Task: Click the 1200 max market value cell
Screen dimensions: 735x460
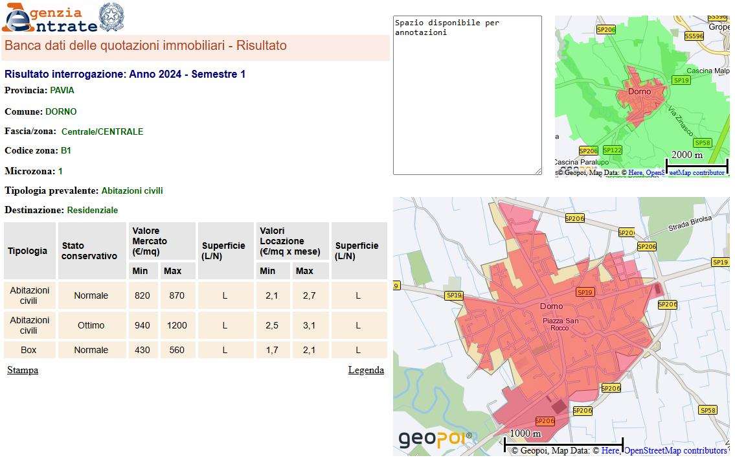Action: (x=177, y=325)
